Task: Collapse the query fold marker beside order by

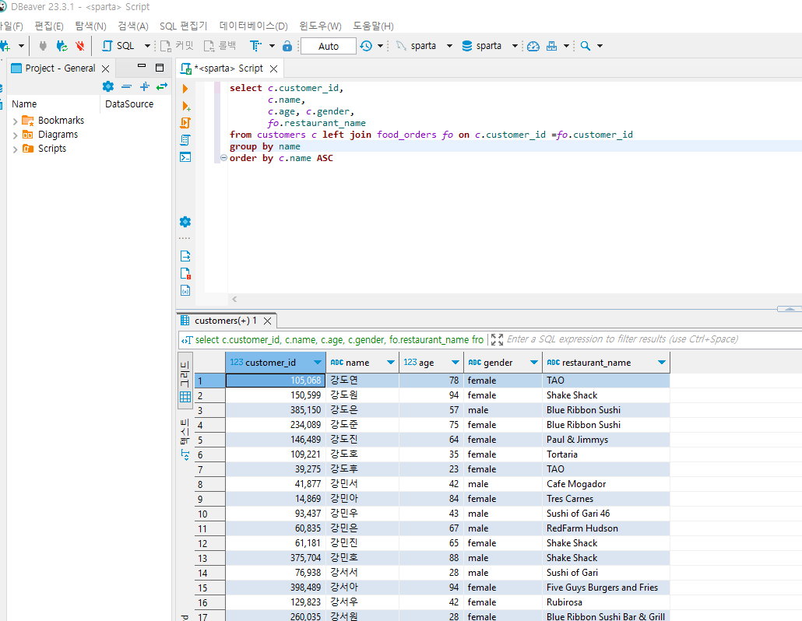Action: pos(223,158)
